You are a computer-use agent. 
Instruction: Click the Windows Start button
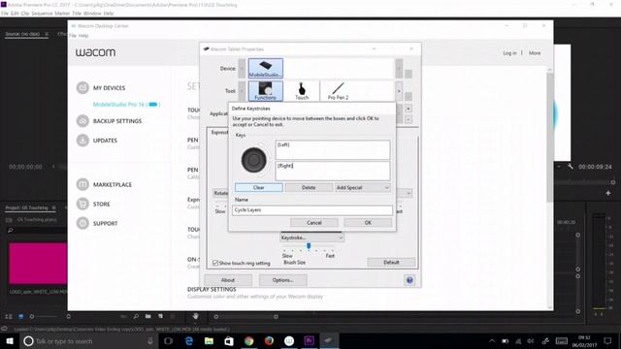click(x=10, y=340)
